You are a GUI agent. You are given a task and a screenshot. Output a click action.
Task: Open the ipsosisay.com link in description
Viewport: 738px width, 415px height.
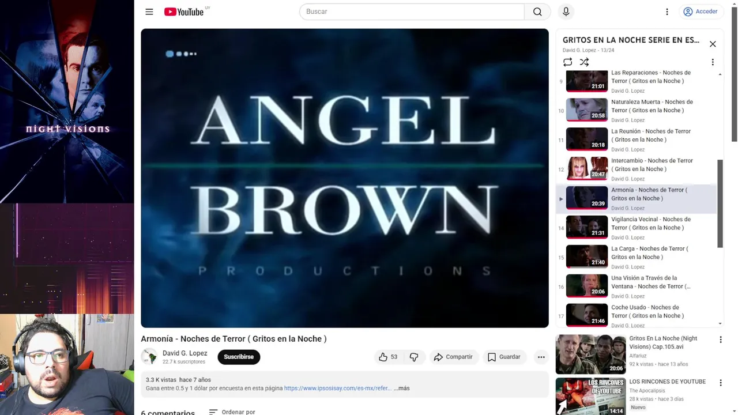click(x=337, y=388)
